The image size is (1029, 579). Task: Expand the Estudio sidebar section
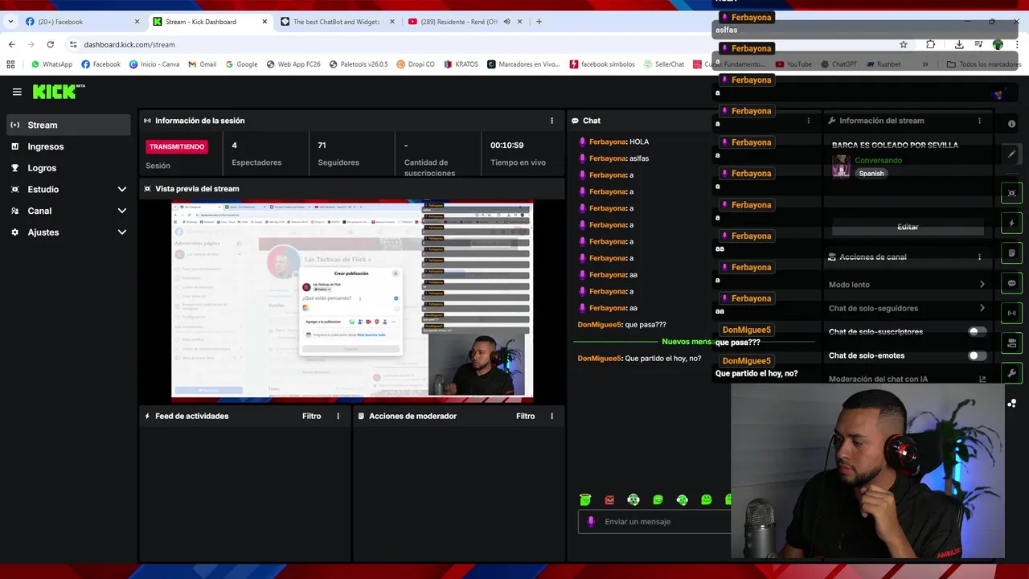tap(68, 189)
